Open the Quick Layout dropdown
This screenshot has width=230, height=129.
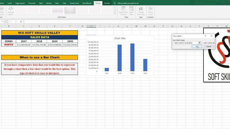pyautogui.click(x=2, y=11)
